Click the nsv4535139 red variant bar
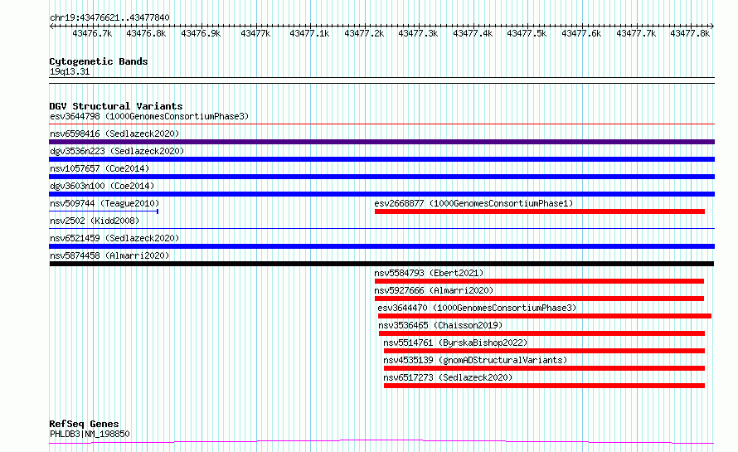The width and height of the screenshot is (738, 452). coord(544,368)
